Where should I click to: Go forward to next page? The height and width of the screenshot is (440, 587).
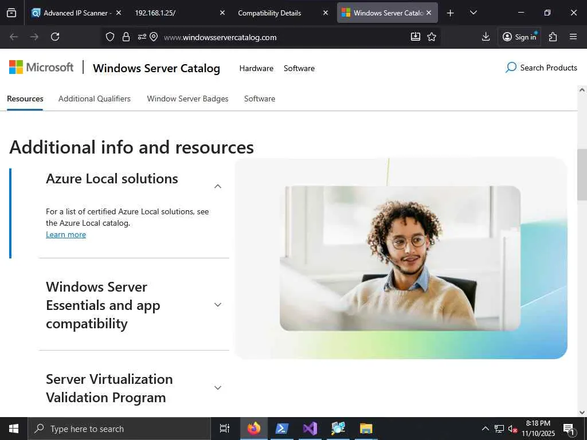(x=34, y=37)
